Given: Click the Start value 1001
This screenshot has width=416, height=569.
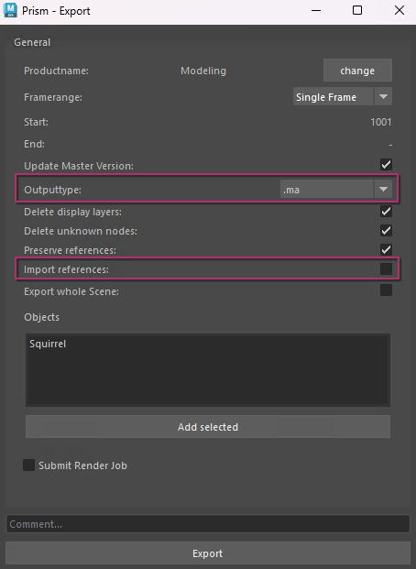Looking at the screenshot, I should coord(381,122).
